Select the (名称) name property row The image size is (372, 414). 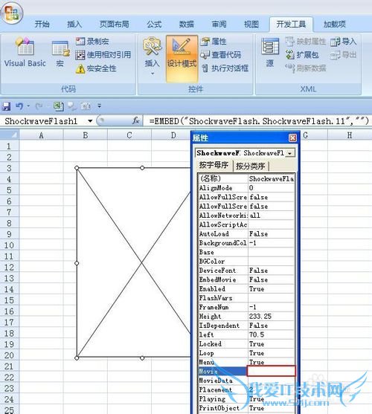click(246, 178)
